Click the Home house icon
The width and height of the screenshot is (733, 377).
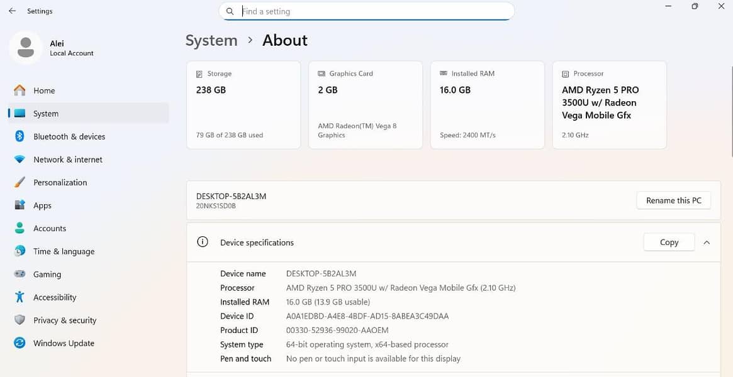[x=20, y=90]
